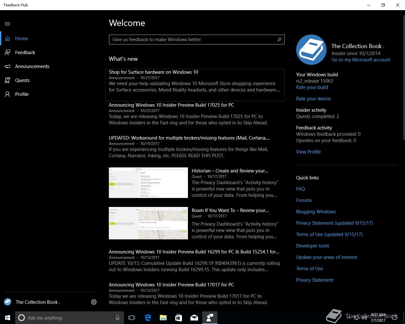
Task: Click the Home house icon
Action: click(x=8, y=39)
